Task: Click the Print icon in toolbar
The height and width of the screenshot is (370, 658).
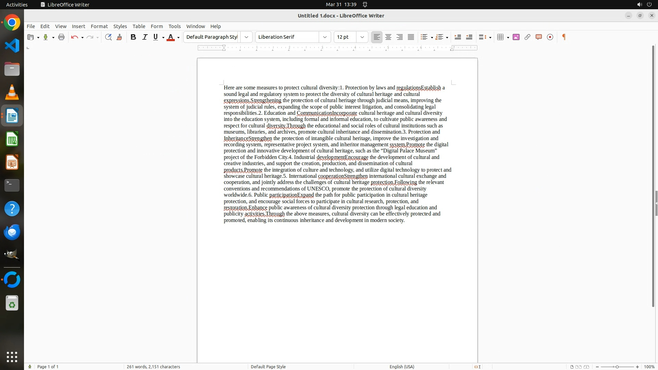Action: 61,37
